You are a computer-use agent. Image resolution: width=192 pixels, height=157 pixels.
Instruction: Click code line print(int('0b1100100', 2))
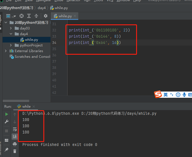(x=99, y=30)
